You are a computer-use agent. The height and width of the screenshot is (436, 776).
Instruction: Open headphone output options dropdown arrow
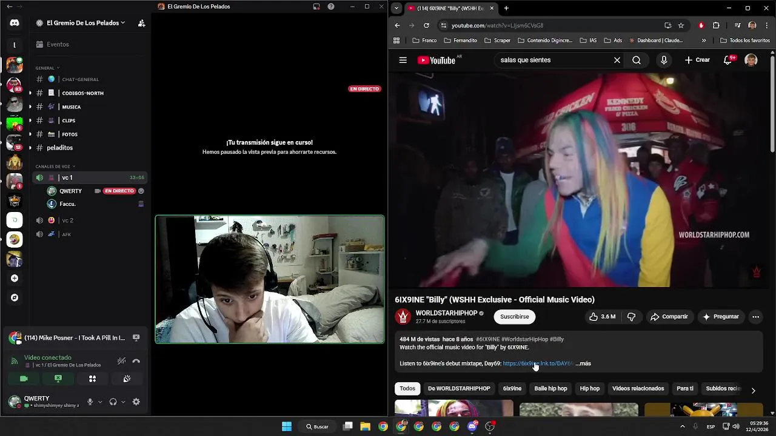(x=123, y=401)
